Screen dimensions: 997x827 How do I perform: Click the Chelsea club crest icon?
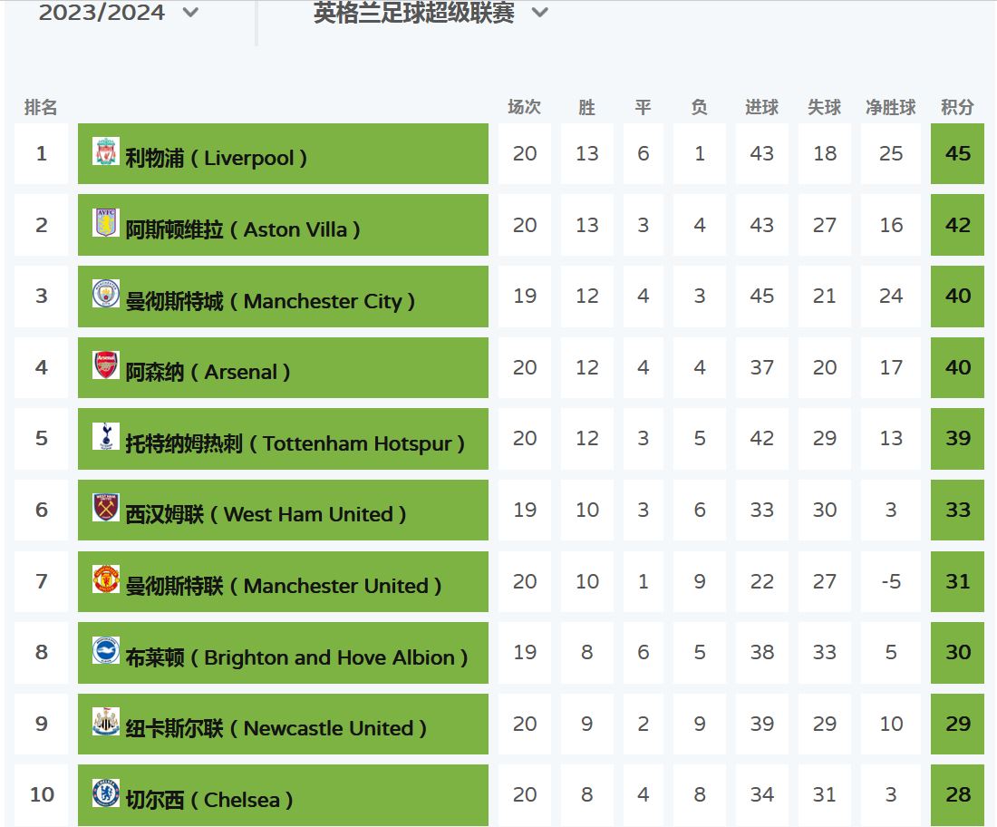coord(106,793)
